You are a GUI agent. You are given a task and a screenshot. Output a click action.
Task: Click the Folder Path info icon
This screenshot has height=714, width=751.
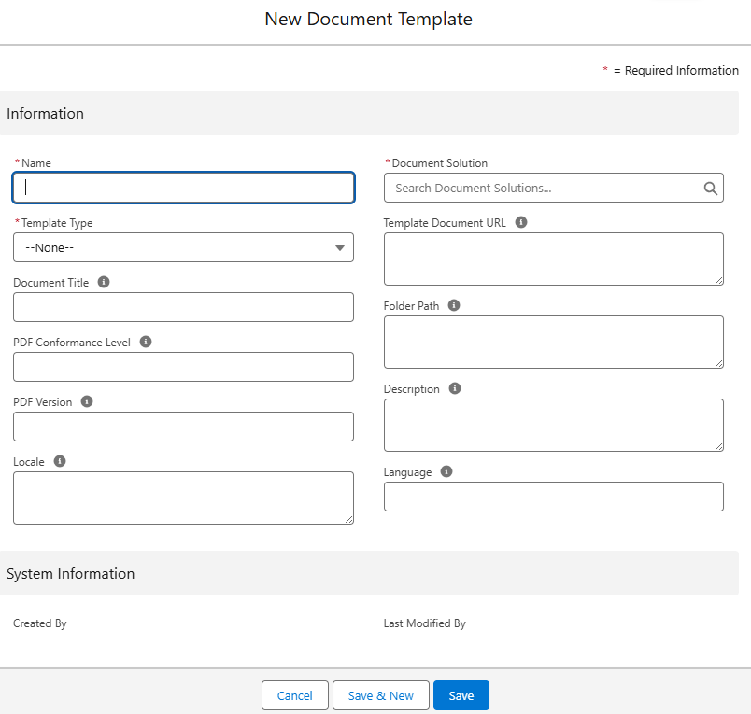tap(454, 305)
